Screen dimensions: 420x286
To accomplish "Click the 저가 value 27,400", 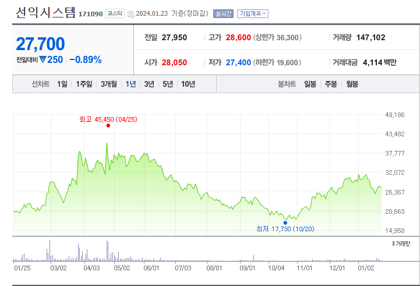I will [x=238, y=63].
